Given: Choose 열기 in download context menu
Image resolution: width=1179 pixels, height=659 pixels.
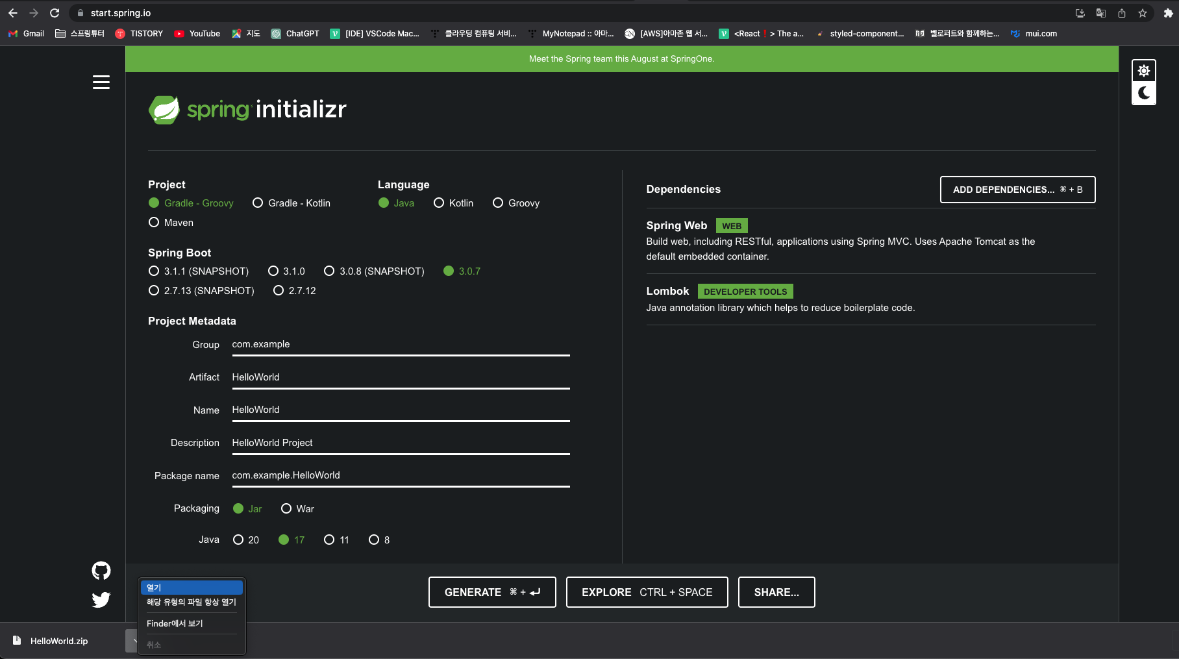Looking at the screenshot, I should pyautogui.click(x=192, y=588).
